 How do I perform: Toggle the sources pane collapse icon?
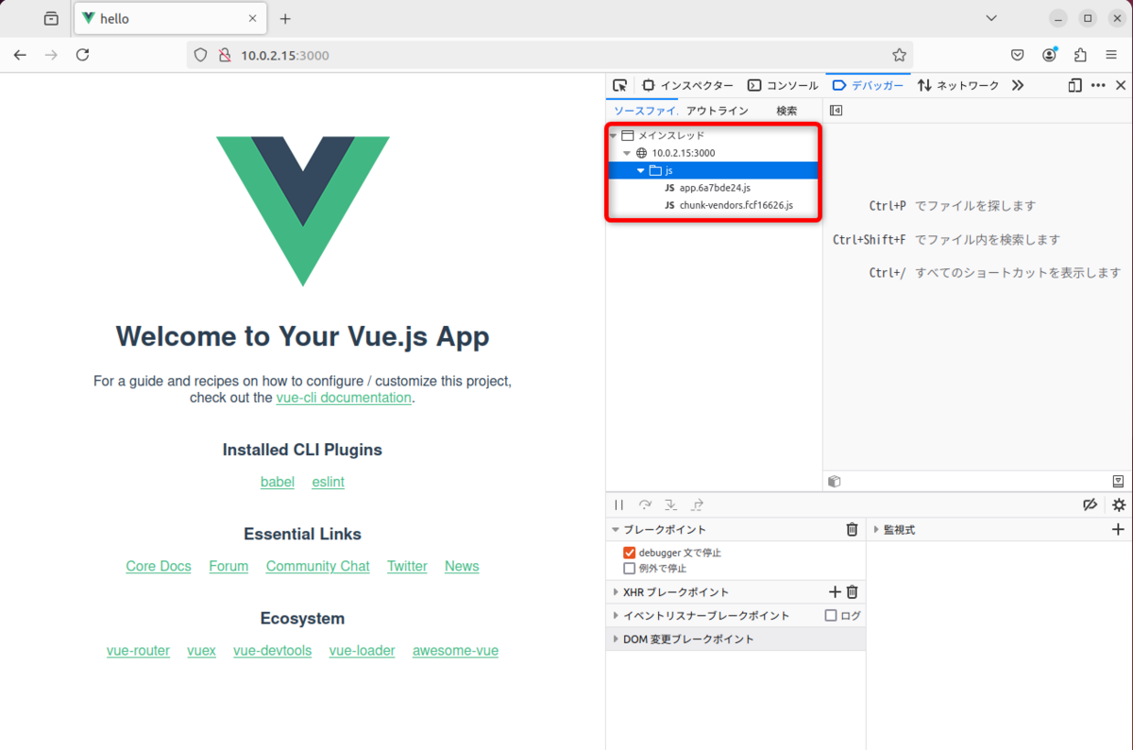(x=836, y=111)
